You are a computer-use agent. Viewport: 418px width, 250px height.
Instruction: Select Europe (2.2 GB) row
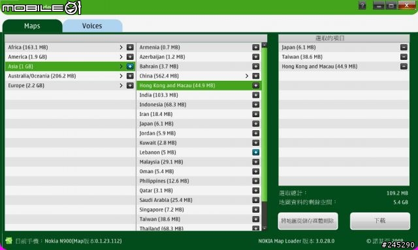[x=70, y=85]
